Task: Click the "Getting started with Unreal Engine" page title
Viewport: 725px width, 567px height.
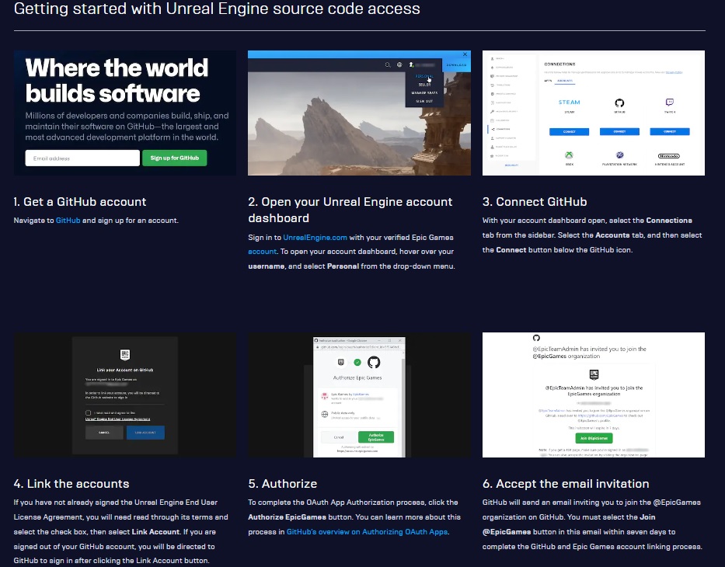Action: (217, 9)
